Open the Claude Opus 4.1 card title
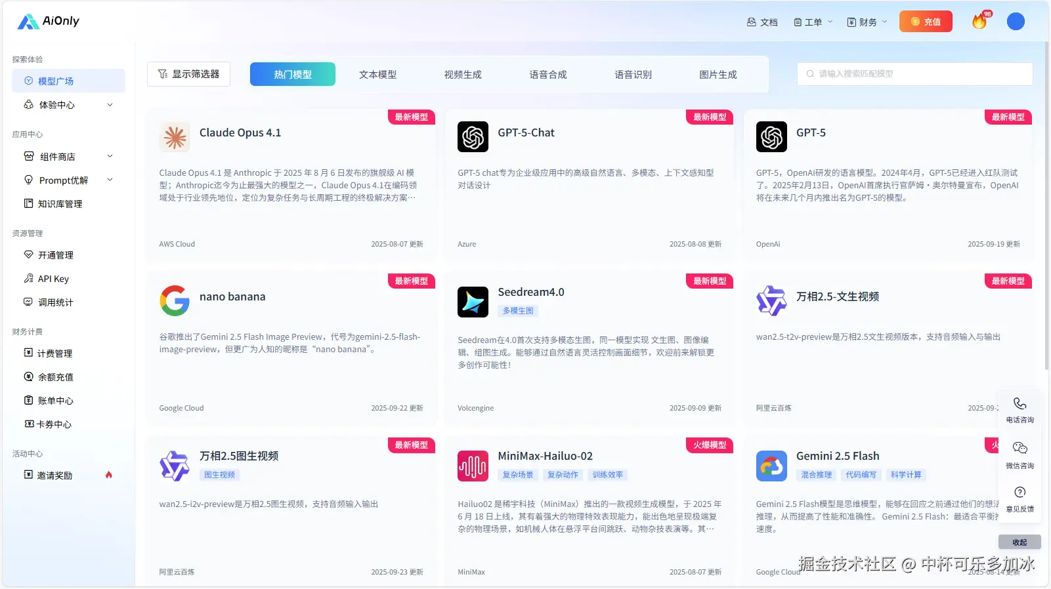The image size is (1051, 589). point(240,132)
